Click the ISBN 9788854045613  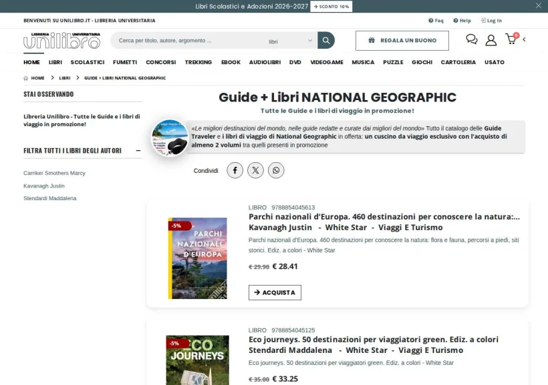(293, 208)
